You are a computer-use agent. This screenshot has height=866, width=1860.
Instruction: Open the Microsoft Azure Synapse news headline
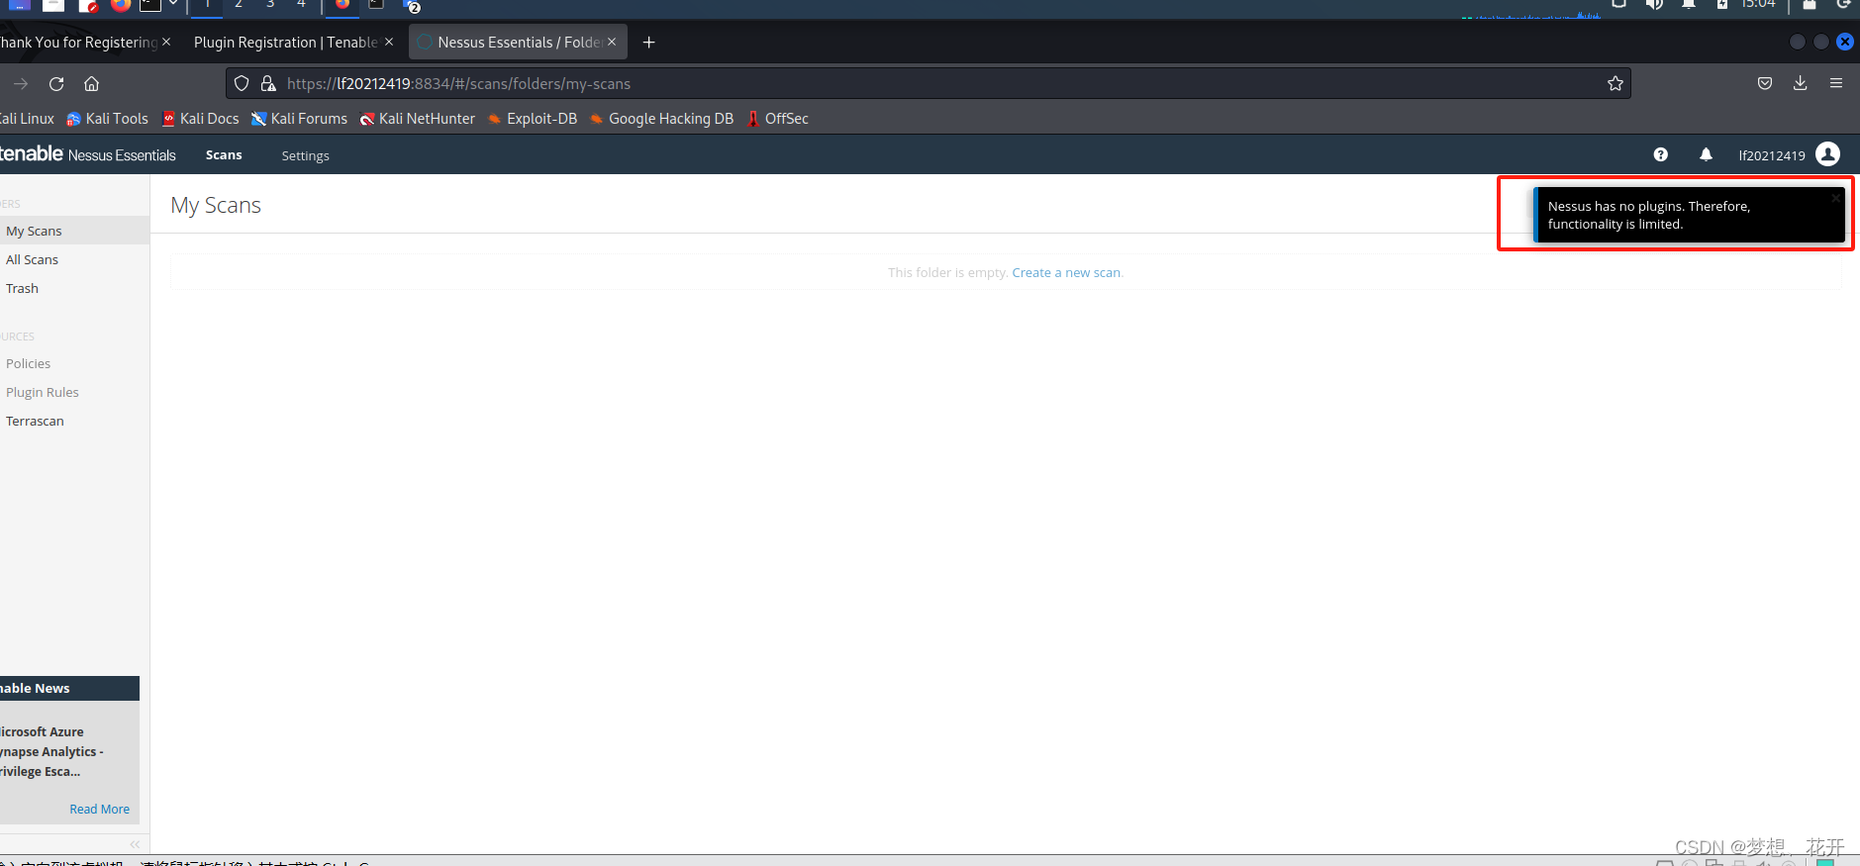tap(51, 751)
